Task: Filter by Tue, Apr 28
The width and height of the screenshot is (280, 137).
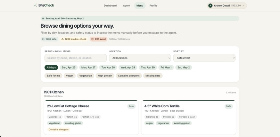Action: point(108,67)
